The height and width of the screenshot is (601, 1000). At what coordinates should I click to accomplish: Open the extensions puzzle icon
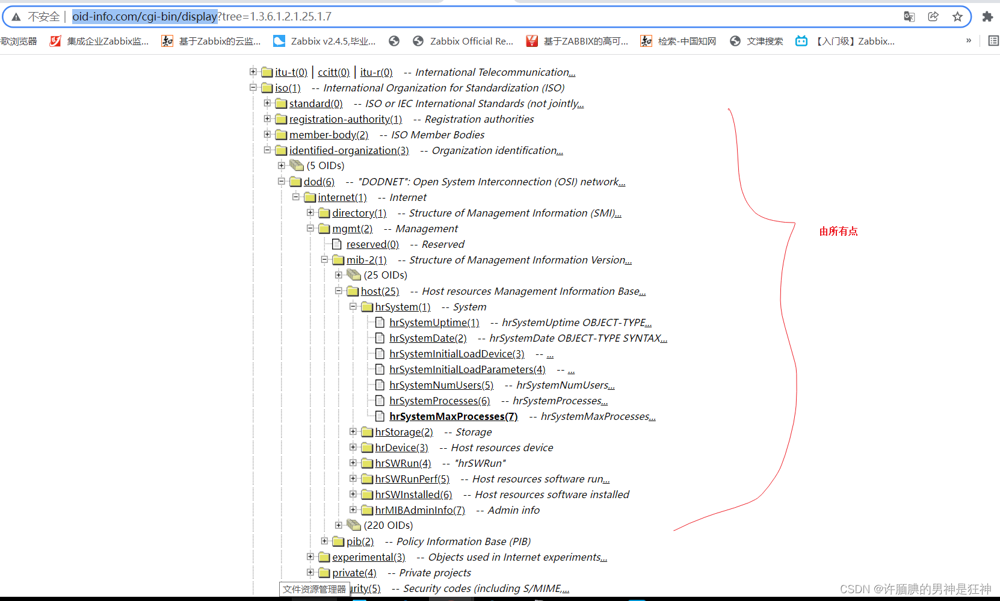click(987, 17)
